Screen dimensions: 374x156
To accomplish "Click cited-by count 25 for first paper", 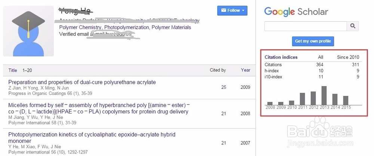I will coord(224,87).
